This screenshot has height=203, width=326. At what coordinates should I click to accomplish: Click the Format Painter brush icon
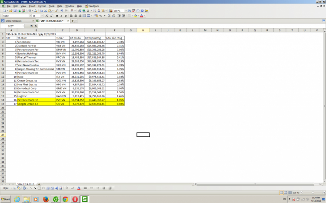tap(56, 10)
